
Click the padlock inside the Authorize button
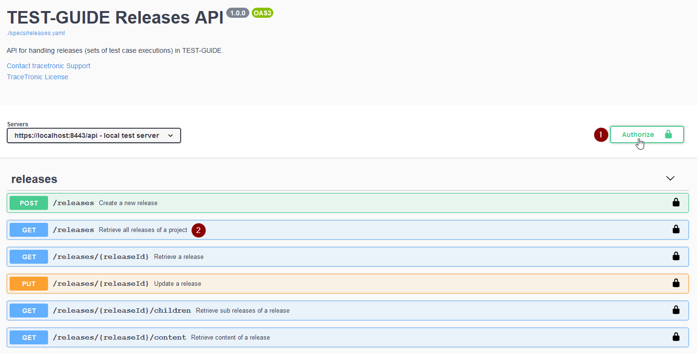coord(669,134)
